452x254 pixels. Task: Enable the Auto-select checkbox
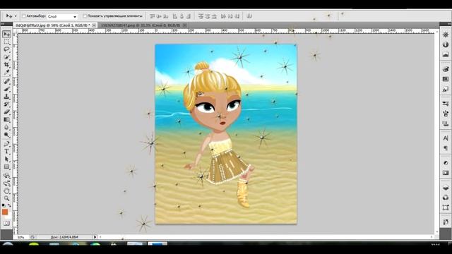tap(24, 16)
